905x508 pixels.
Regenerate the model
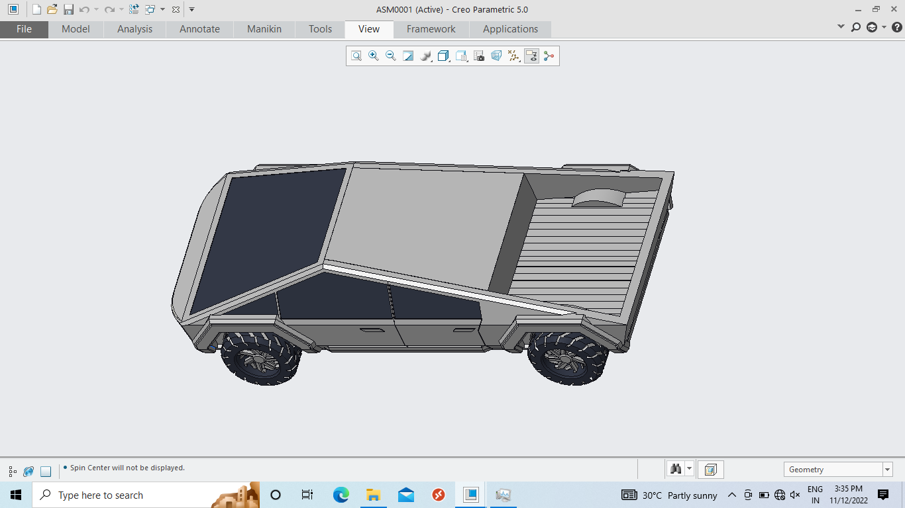click(134, 9)
